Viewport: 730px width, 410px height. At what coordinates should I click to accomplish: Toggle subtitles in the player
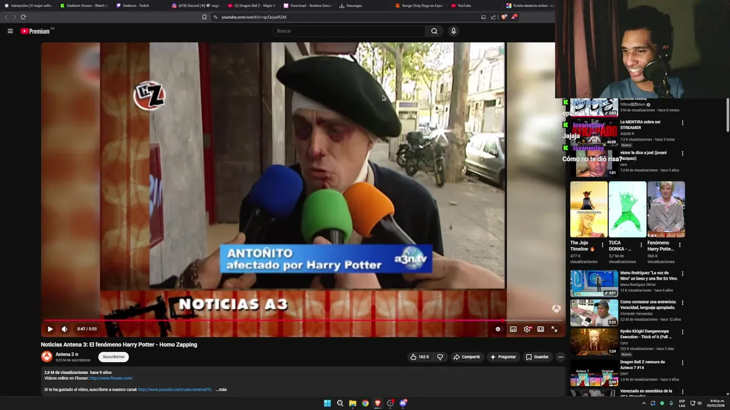(513, 329)
